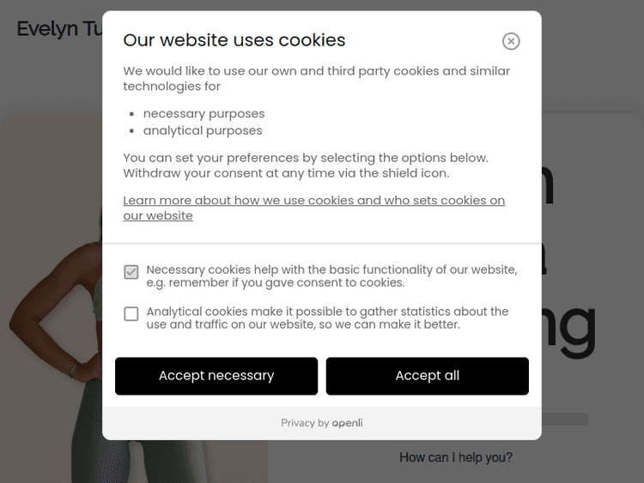
Task: Close the cookie consent dialog
Action: (x=511, y=41)
